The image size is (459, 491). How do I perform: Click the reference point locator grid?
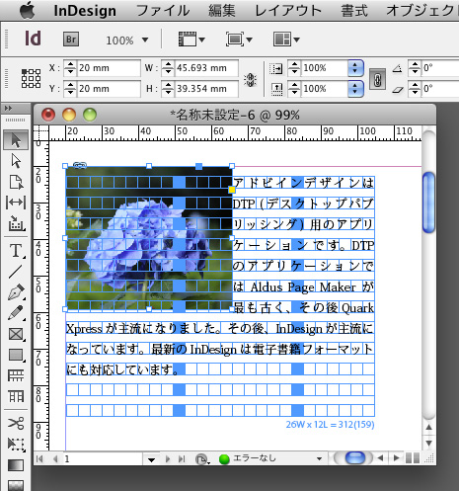[31, 78]
